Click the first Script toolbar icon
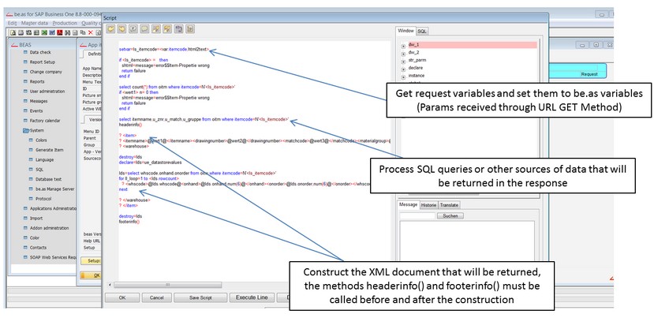Screen dimensions: 654x329 [x=112, y=28]
